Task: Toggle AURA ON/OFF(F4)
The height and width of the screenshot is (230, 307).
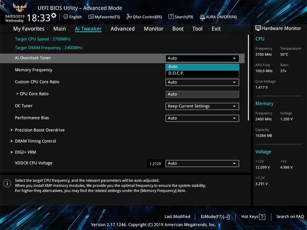Action: (x=218, y=17)
